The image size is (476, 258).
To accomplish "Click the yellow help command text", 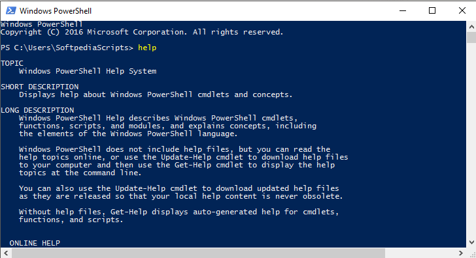I will pos(147,48).
